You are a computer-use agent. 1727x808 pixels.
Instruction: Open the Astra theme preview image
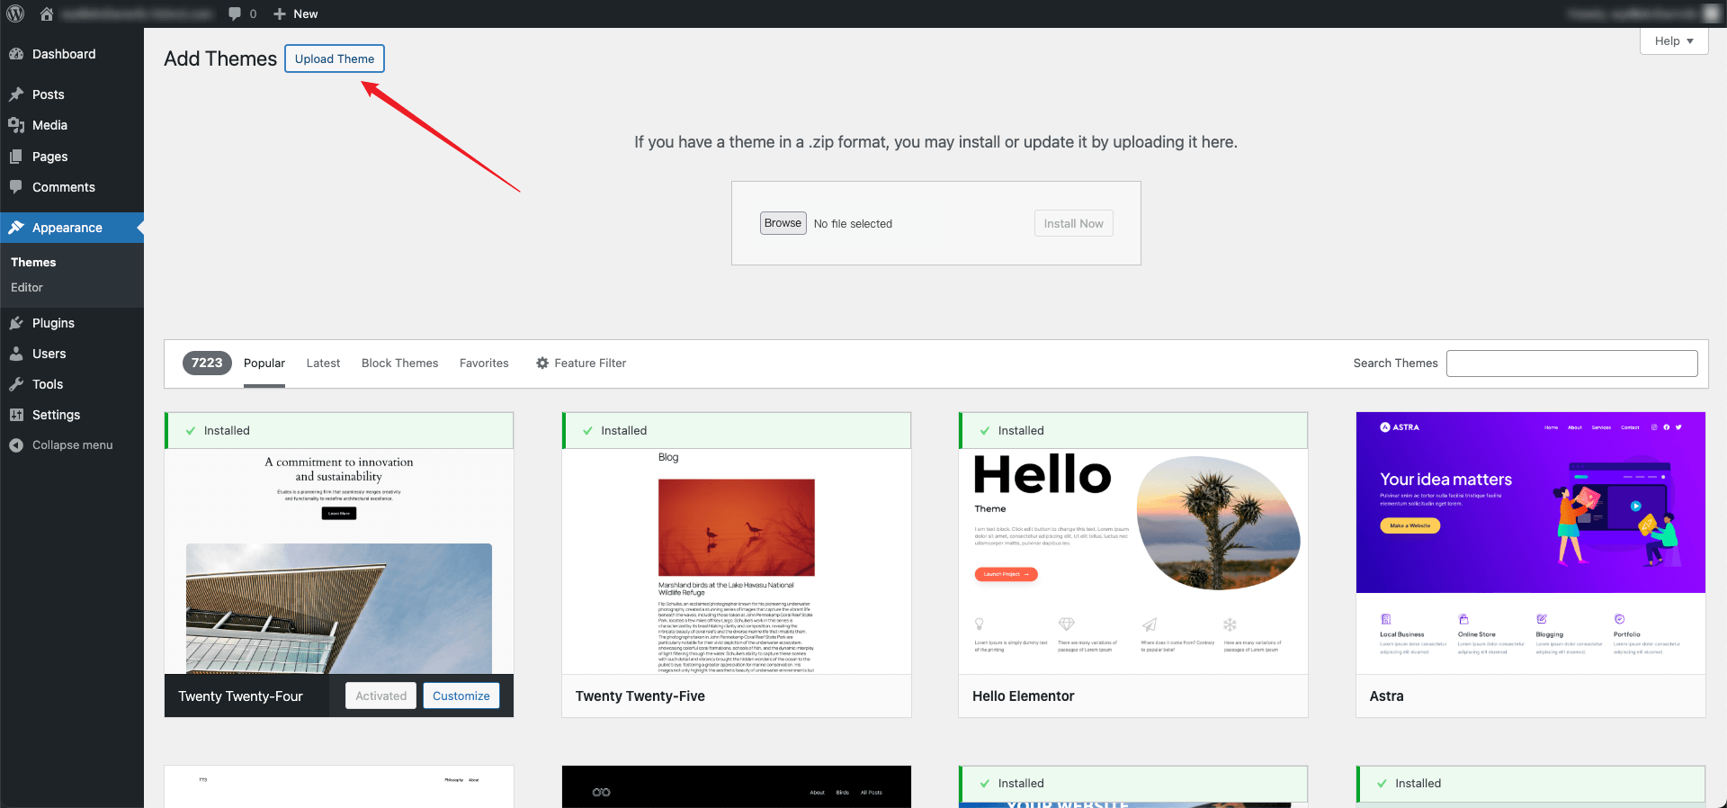1530,543
